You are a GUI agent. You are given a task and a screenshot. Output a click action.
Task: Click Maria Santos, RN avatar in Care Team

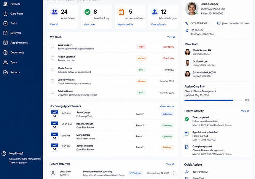(188, 52)
